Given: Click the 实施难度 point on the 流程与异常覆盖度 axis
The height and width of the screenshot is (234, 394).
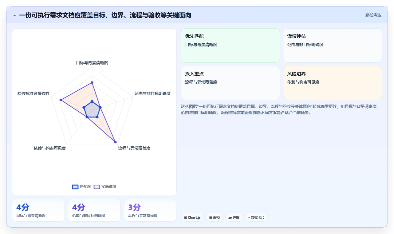Looking at the screenshot, I should [116, 142].
